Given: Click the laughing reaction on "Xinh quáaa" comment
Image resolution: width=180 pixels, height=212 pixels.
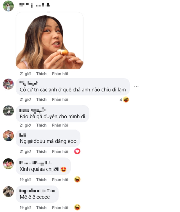Looking at the screenshot, I should point(77,180).
